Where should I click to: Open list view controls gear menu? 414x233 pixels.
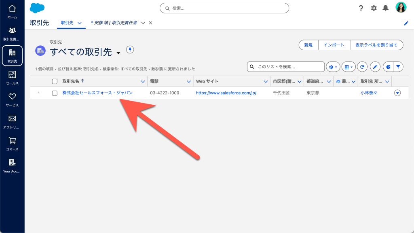point(333,67)
